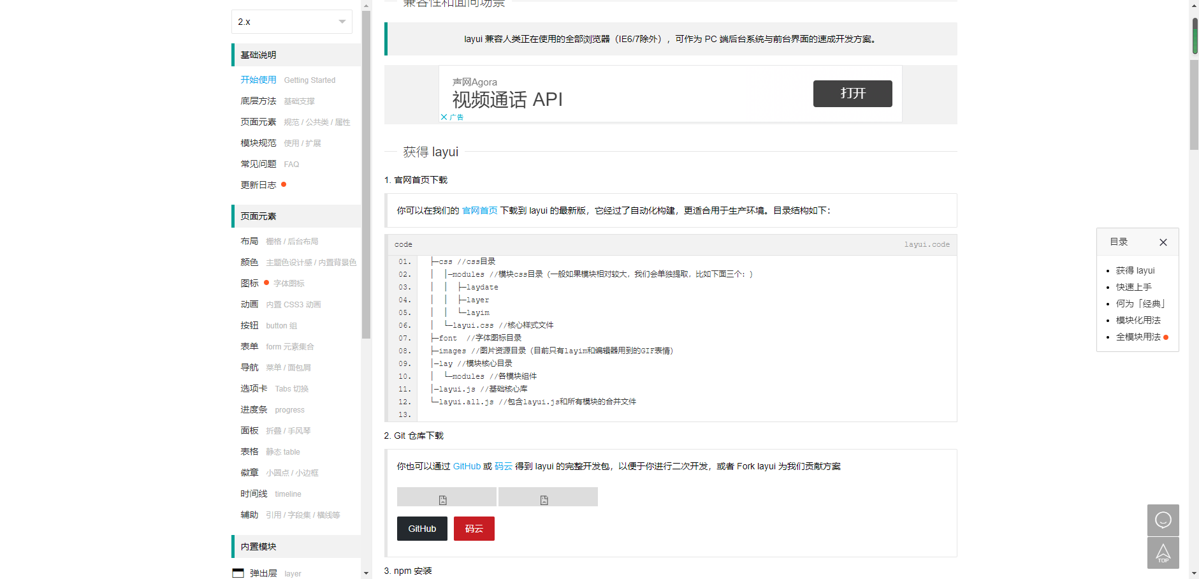Navigate to 快速上手 in the 目录 panel
Image resolution: width=1199 pixels, height=579 pixels.
[1134, 287]
